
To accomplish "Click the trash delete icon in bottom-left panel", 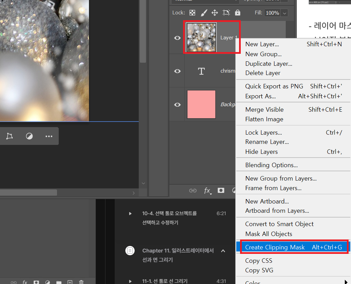I will click(x=81, y=282).
